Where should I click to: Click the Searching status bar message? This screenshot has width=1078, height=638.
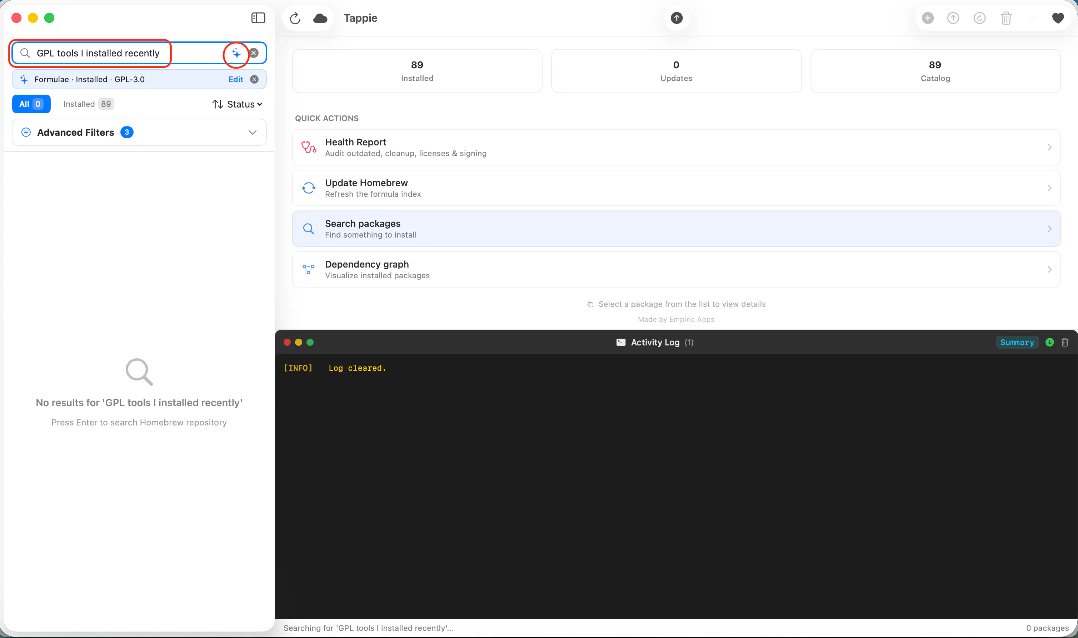368,628
